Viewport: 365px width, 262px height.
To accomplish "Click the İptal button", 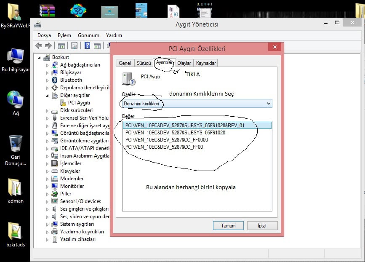I will [262, 226].
